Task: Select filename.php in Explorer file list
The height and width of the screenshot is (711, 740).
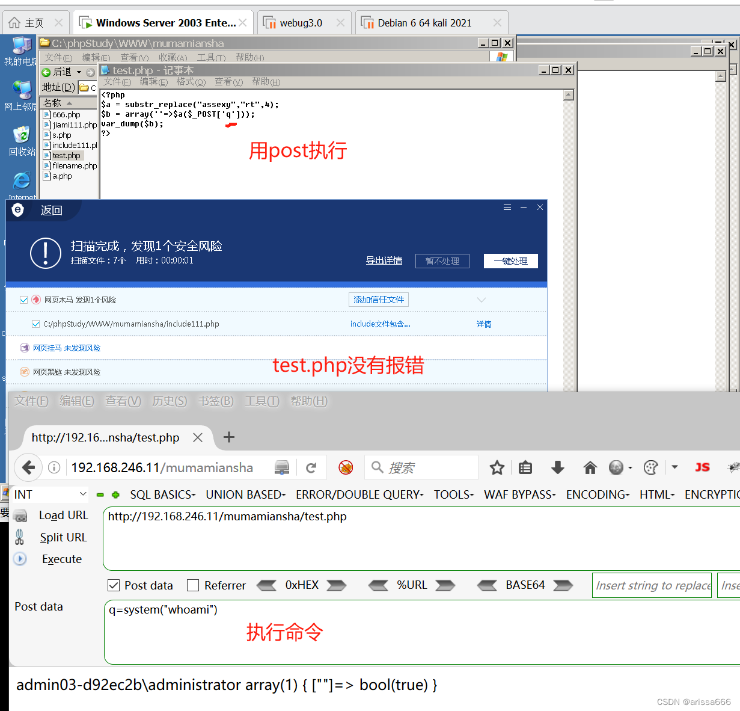Action: [70, 165]
